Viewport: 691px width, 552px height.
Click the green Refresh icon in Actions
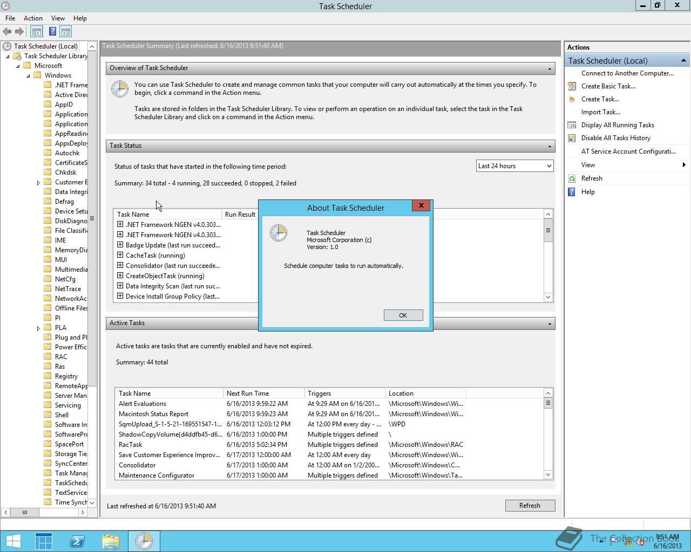(572, 178)
